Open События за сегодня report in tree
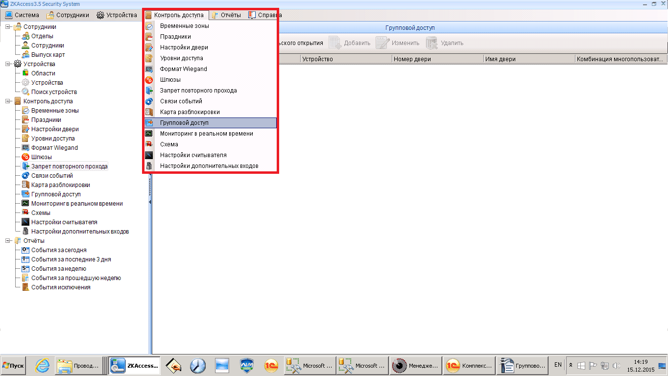Screen dimensions: 668x376 [x=59, y=250]
